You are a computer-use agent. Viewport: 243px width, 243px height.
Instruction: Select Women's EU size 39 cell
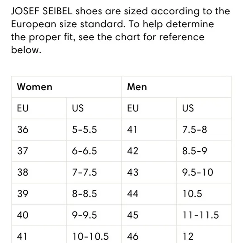[39, 194]
